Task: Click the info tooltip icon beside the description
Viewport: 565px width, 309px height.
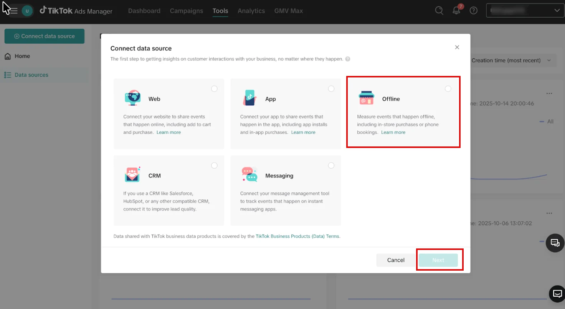Action: [348, 59]
